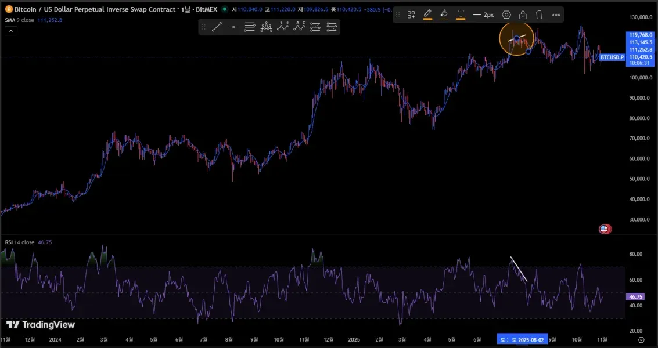Click the US flag economic event icon
Screen dimensions: 658x348
tap(605, 229)
